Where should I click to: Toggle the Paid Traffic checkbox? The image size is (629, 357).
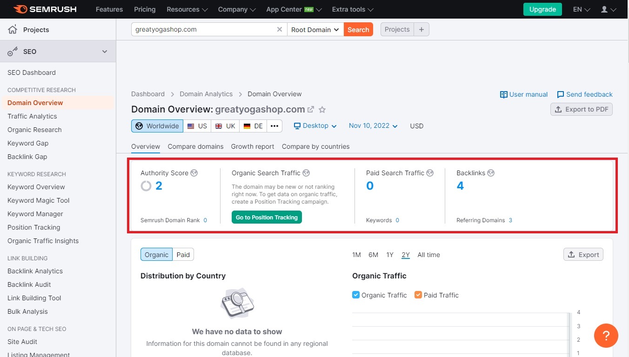(x=418, y=295)
